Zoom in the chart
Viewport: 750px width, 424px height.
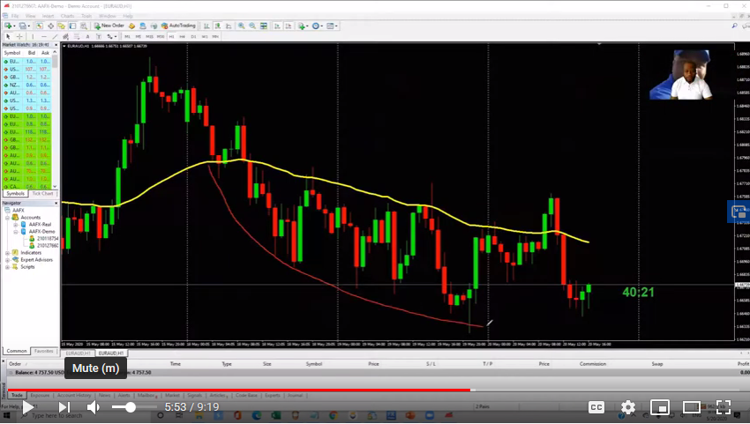(x=242, y=26)
